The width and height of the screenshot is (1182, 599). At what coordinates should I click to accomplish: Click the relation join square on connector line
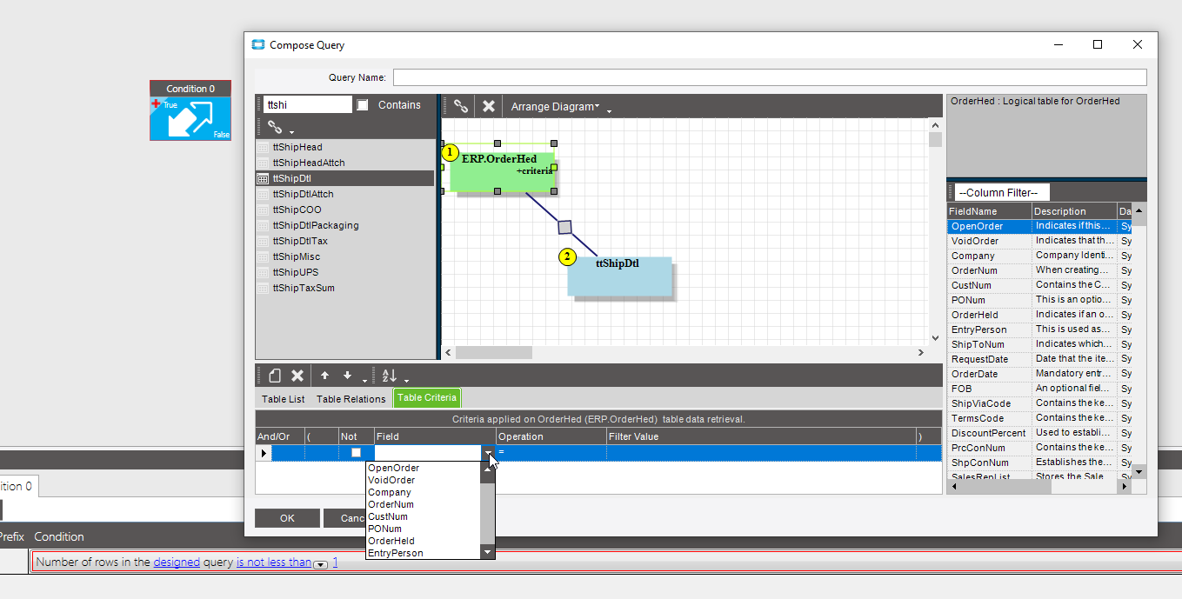564,227
